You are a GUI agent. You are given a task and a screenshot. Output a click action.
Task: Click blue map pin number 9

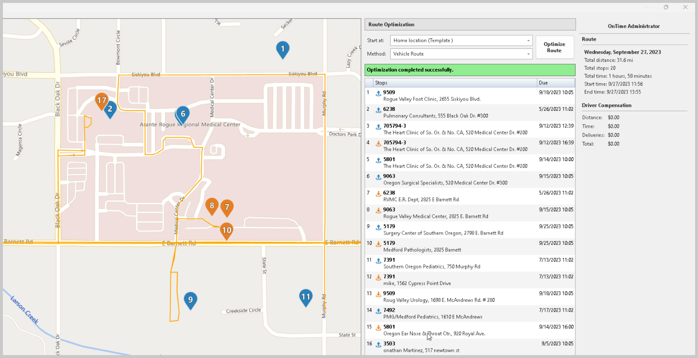click(x=190, y=300)
